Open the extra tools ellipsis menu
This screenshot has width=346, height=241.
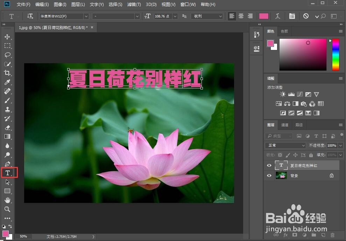click(7, 218)
